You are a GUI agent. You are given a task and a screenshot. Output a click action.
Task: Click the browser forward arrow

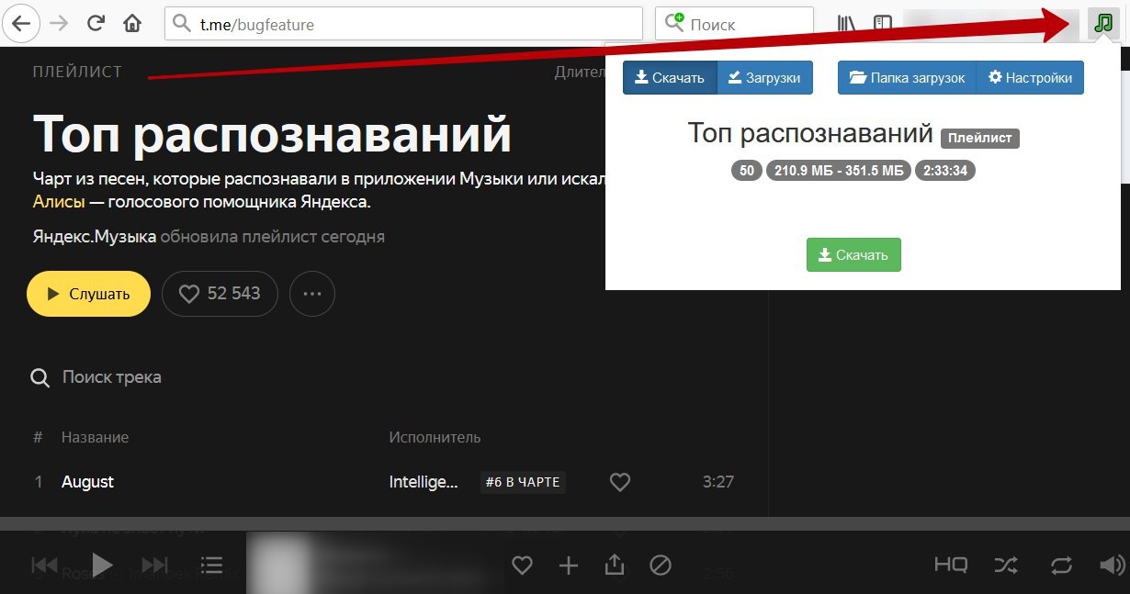click(59, 24)
